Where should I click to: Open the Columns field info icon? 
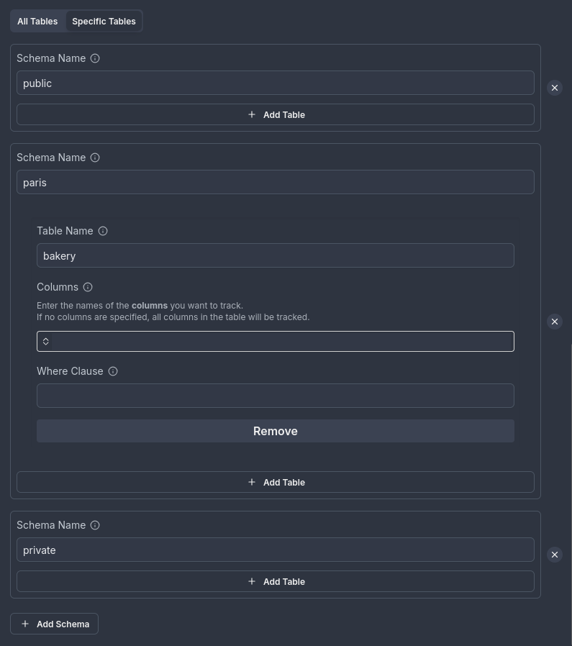[x=87, y=287]
